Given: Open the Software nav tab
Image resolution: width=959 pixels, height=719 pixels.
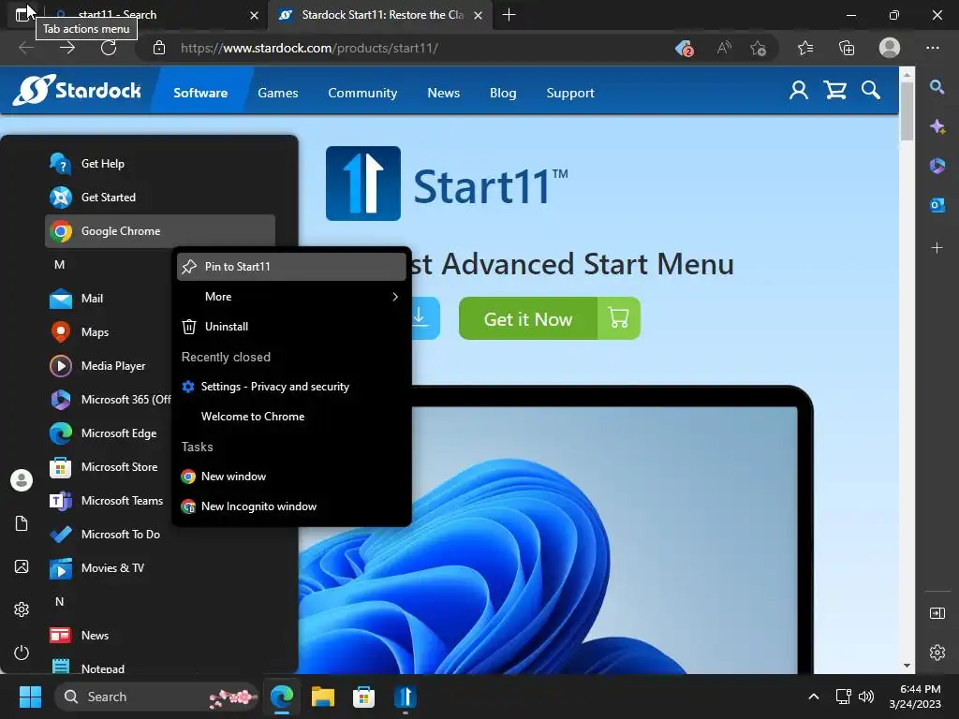Looking at the screenshot, I should (x=200, y=93).
